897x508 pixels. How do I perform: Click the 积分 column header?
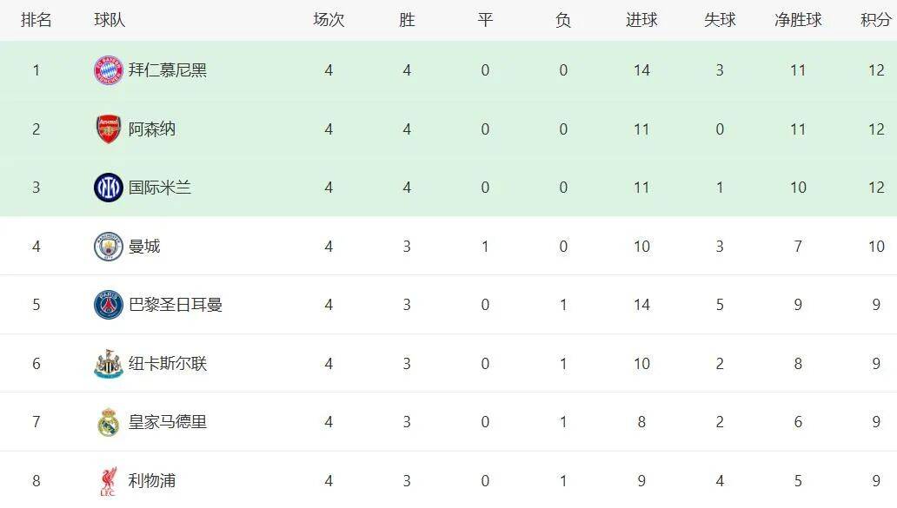(x=875, y=20)
